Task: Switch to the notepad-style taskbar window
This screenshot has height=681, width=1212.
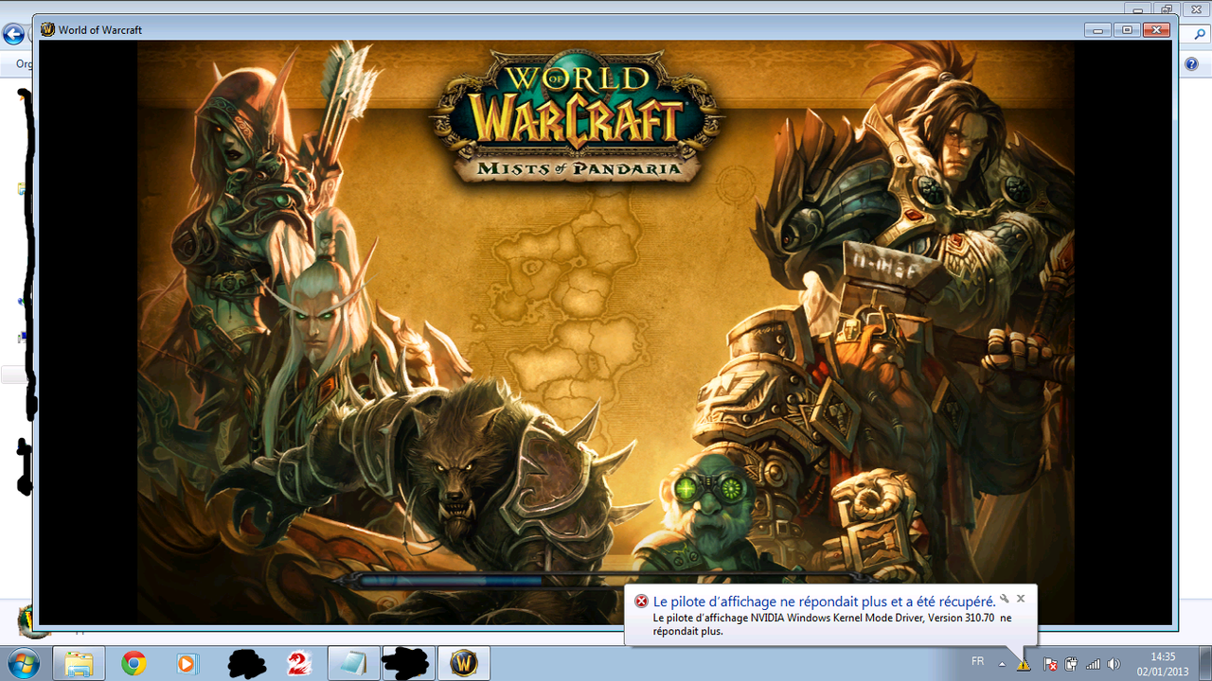Action: point(353,663)
